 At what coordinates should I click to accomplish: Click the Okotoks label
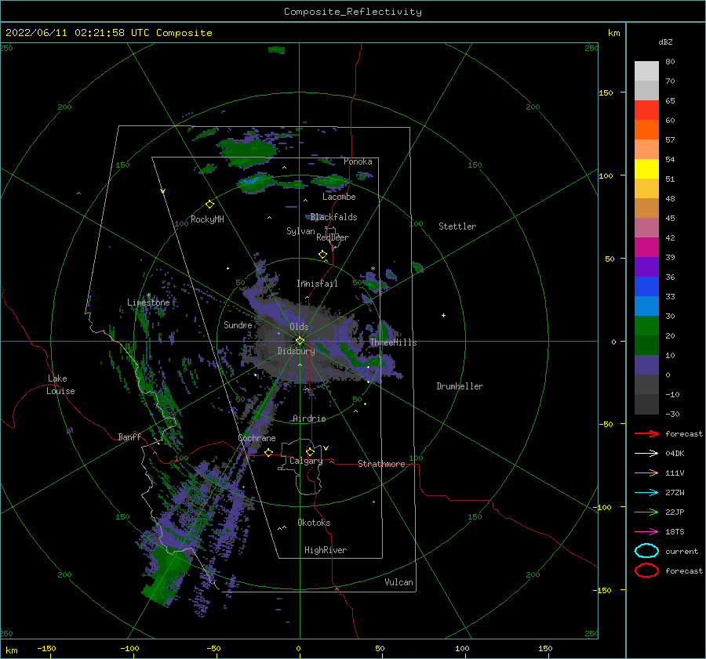pos(314,523)
